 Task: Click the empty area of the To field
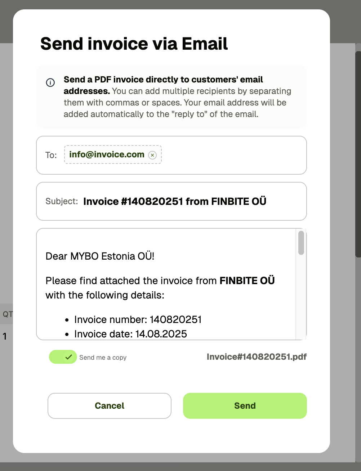pos(234,155)
